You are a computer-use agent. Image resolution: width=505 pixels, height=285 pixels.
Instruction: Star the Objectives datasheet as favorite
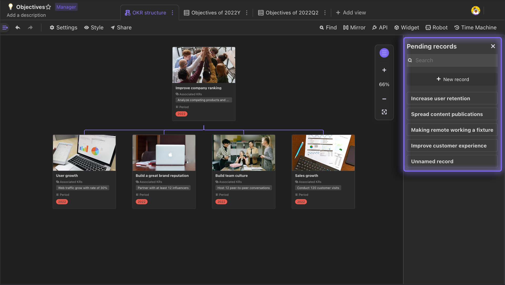(x=48, y=7)
